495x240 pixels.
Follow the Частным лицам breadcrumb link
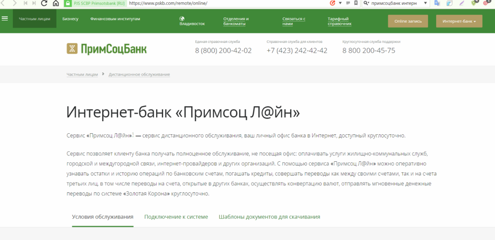pyautogui.click(x=82, y=74)
